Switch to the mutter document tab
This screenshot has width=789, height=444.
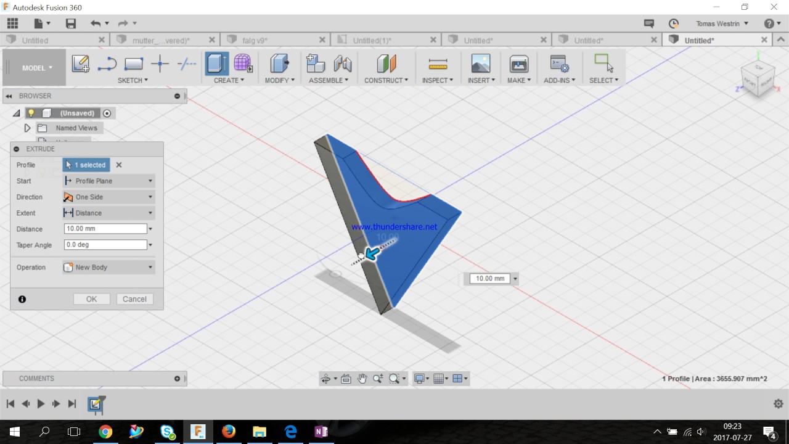pyautogui.click(x=161, y=40)
